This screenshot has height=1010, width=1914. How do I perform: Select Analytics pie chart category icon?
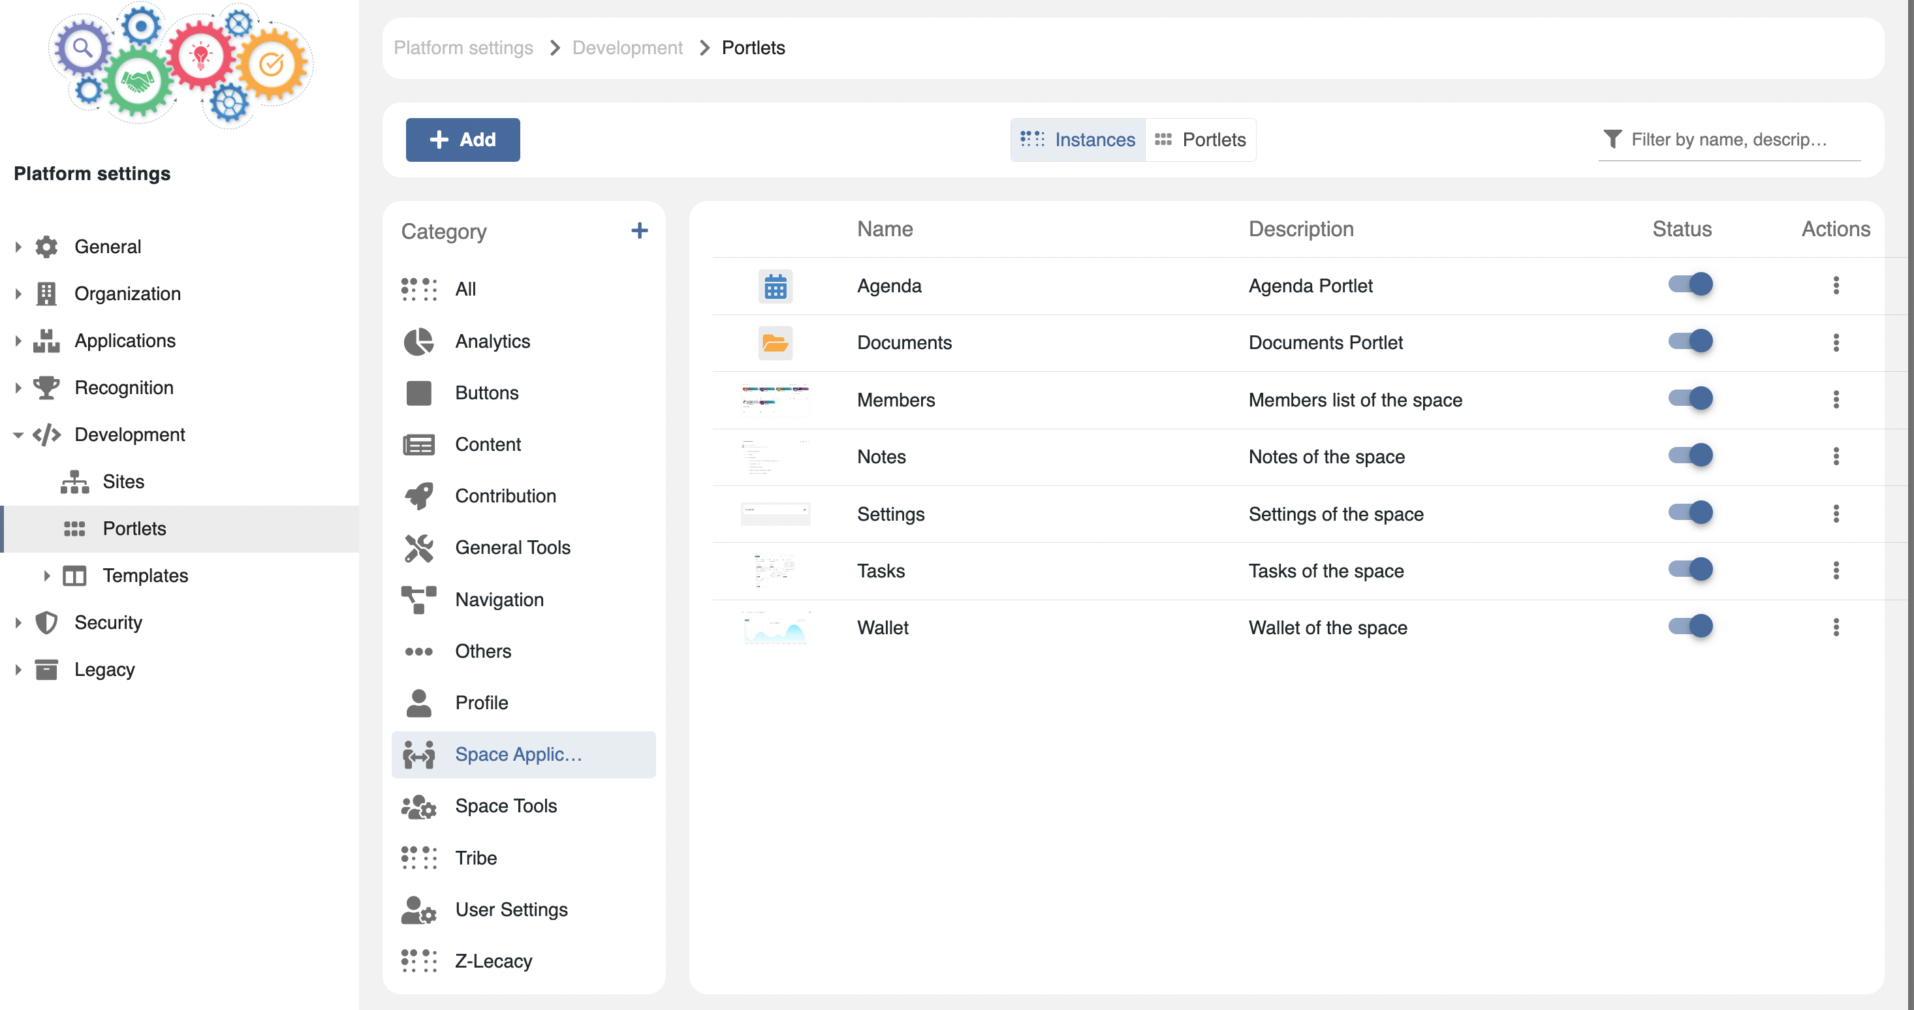point(418,342)
